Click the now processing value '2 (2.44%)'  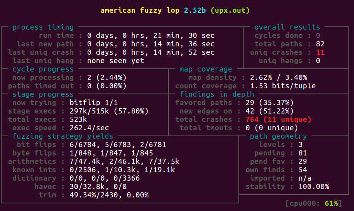tap(106, 78)
